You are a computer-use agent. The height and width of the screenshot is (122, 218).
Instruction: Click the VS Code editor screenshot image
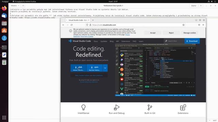[x=155, y=70]
